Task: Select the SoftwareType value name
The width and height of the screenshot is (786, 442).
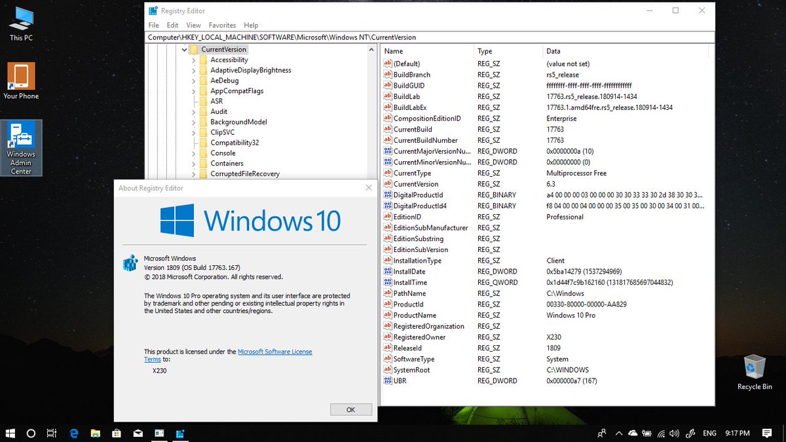Action: coord(414,359)
